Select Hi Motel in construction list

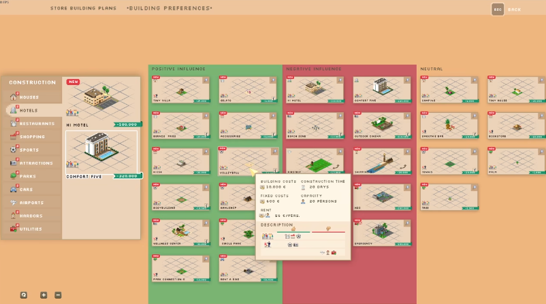[x=101, y=103]
